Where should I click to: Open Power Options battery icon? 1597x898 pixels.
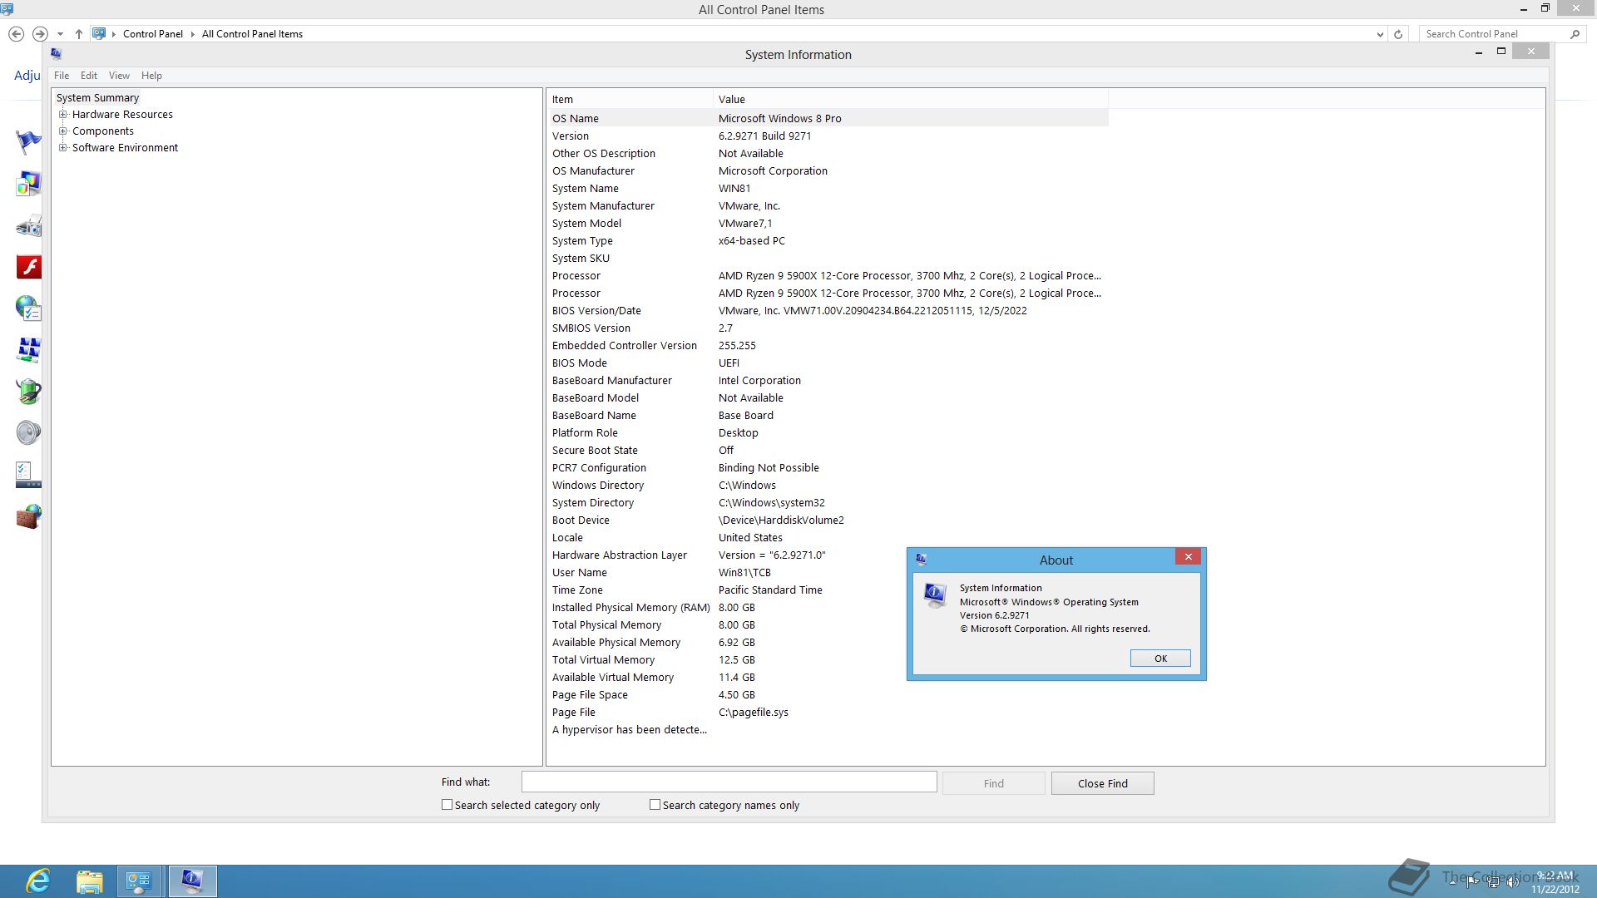coord(28,392)
